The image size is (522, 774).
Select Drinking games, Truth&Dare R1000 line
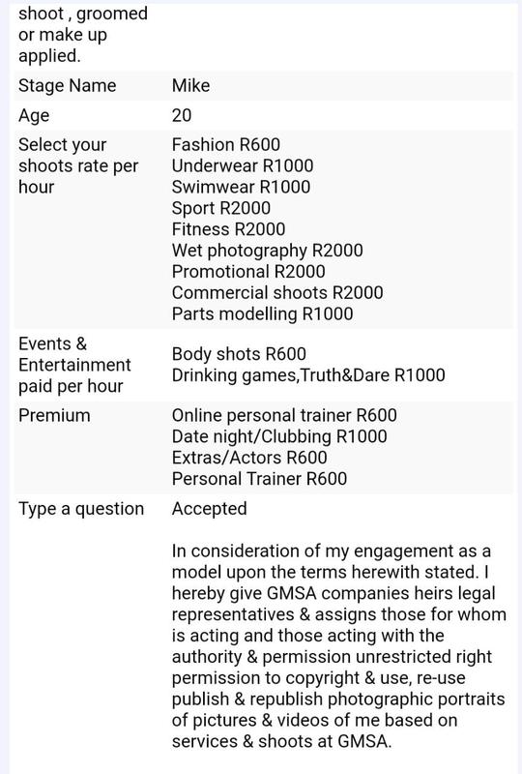click(x=308, y=375)
